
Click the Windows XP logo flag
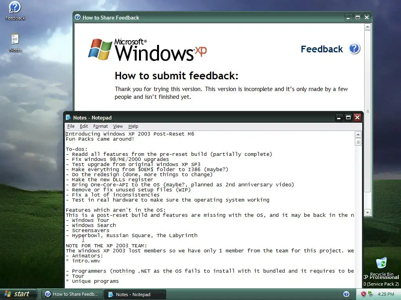(x=100, y=49)
